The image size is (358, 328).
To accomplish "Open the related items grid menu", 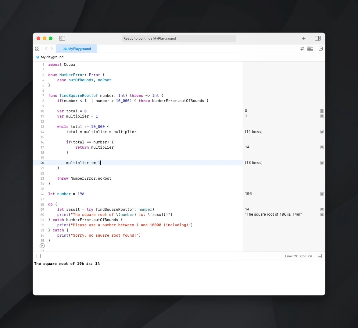I will [x=38, y=49].
